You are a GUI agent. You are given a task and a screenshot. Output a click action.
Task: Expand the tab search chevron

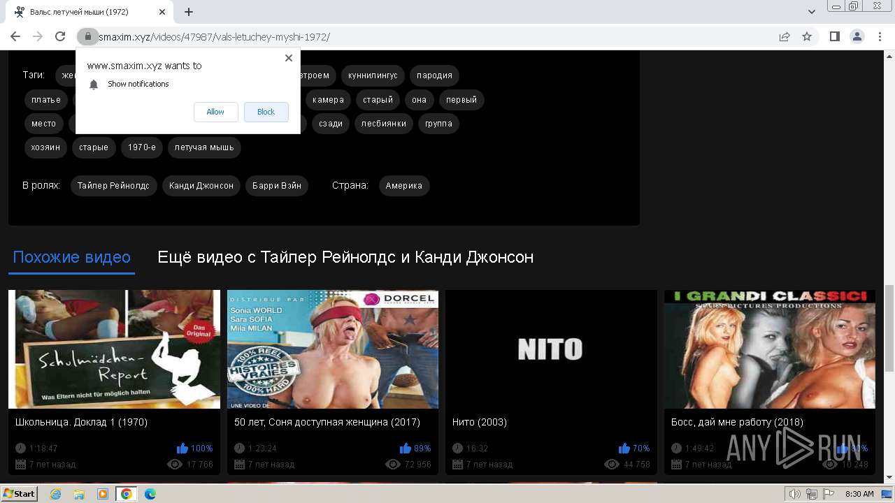click(812, 12)
